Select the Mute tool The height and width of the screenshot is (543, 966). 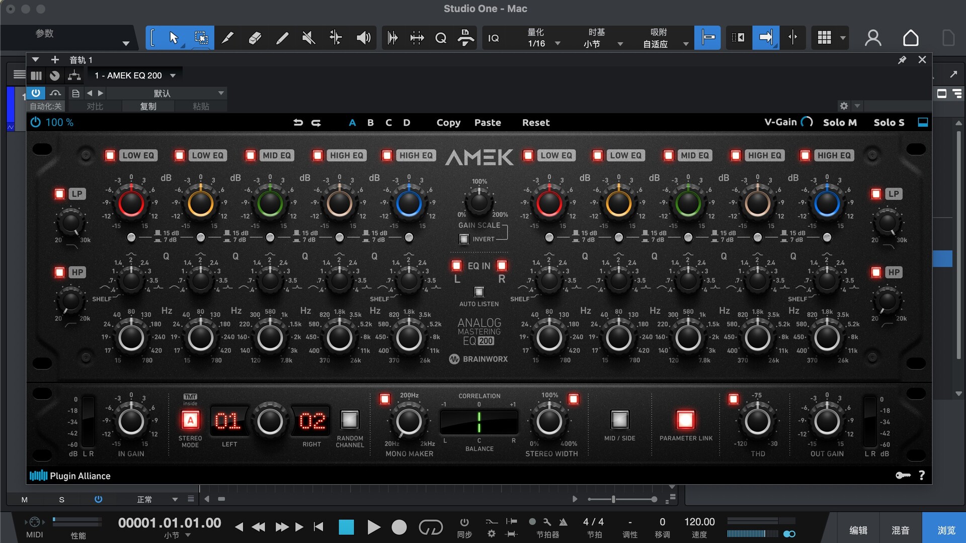308,38
